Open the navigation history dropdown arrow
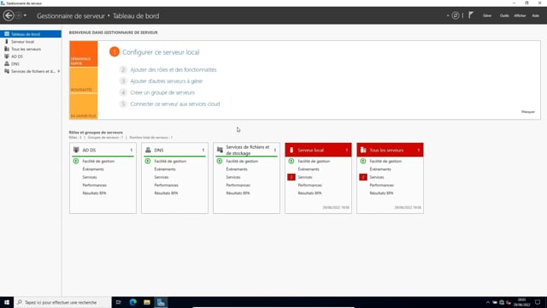The width and height of the screenshot is (547, 308). pos(25,15)
